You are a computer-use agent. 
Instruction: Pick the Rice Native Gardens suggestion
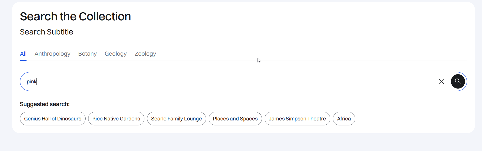pyautogui.click(x=116, y=119)
